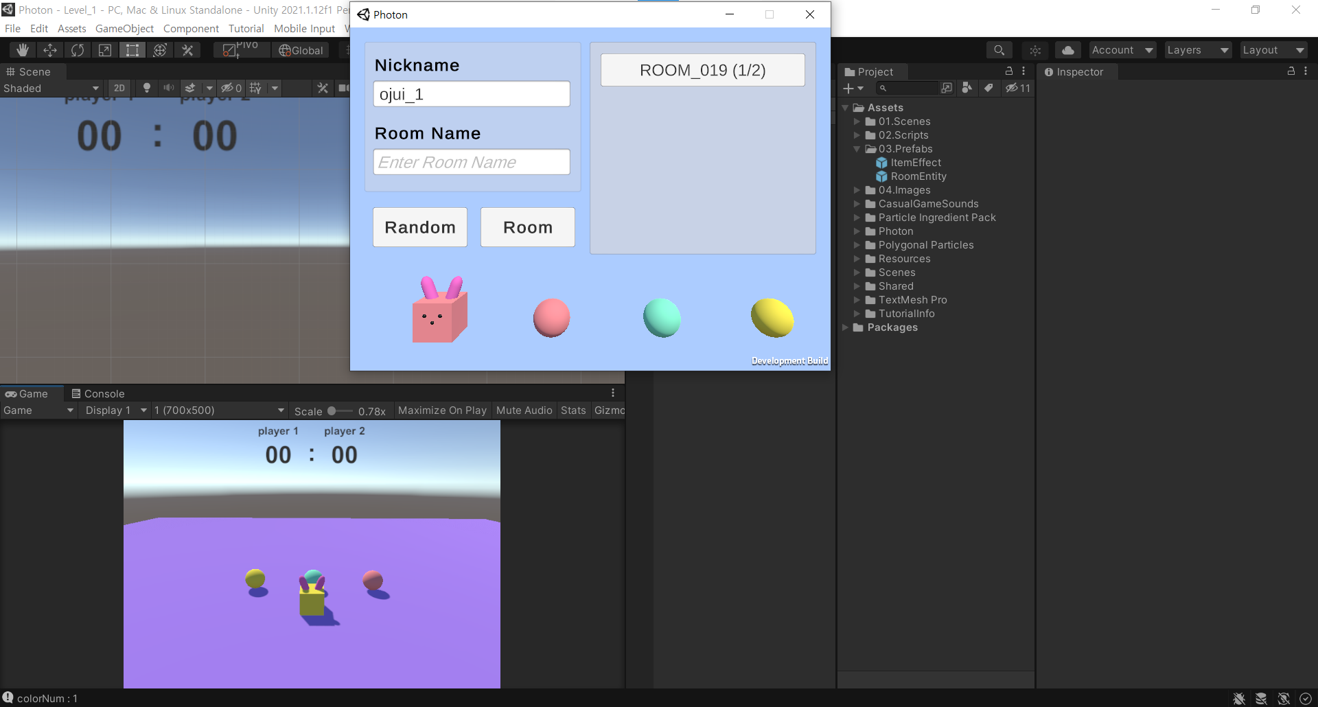Open Account dropdown
1318x707 pixels.
(x=1122, y=50)
